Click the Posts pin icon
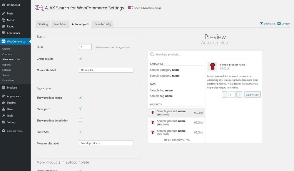The width and height of the screenshot is (294, 171). (3, 13)
